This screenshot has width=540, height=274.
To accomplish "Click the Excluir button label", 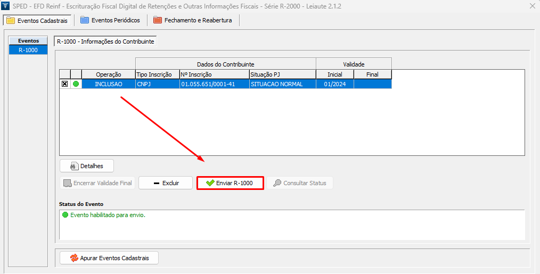I will tap(170, 183).
